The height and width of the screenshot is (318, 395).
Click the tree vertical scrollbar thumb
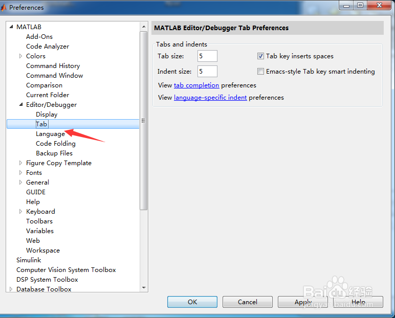point(144,121)
